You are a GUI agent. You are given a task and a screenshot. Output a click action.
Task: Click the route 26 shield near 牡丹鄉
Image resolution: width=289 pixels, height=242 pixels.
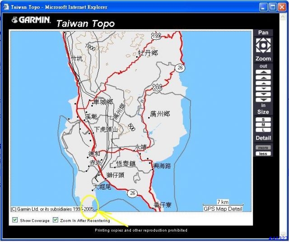(x=180, y=68)
